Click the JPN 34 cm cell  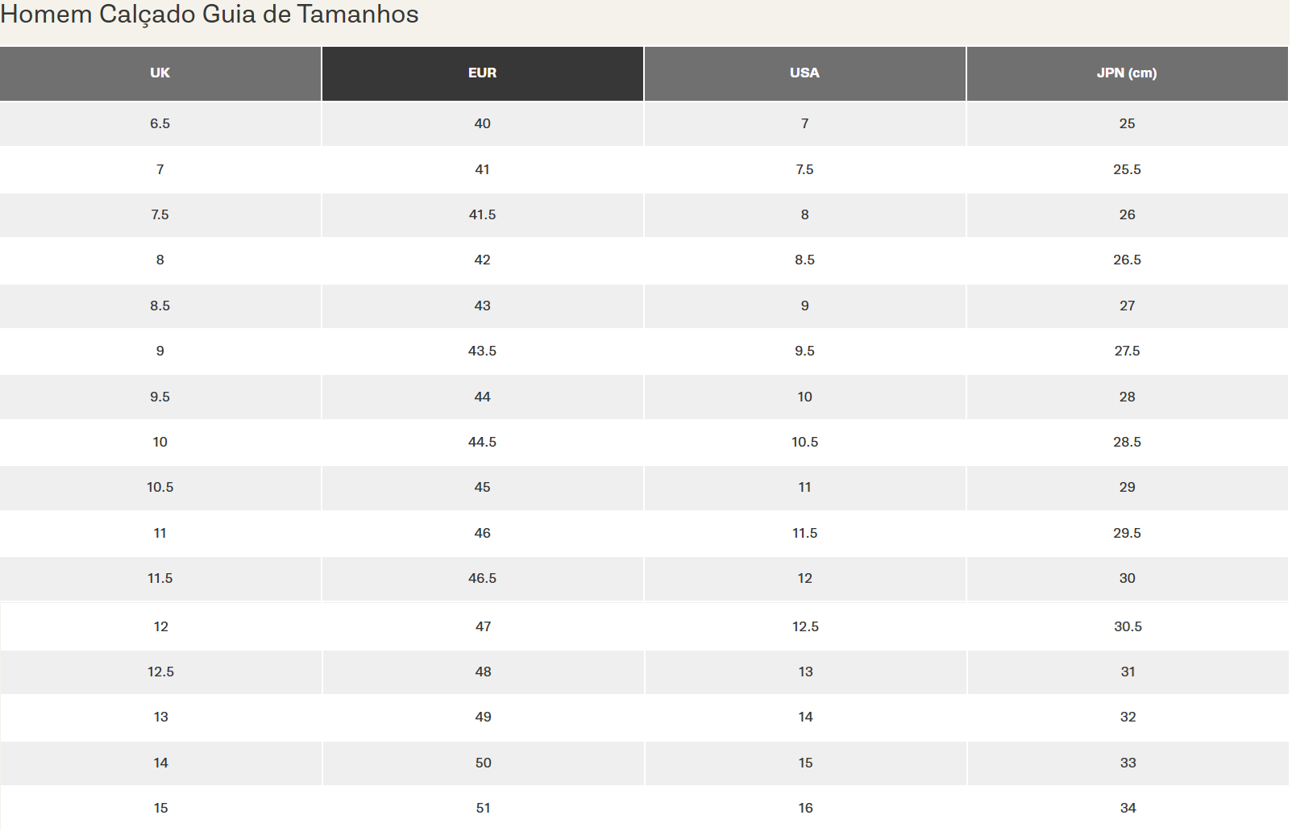click(x=1128, y=808)
